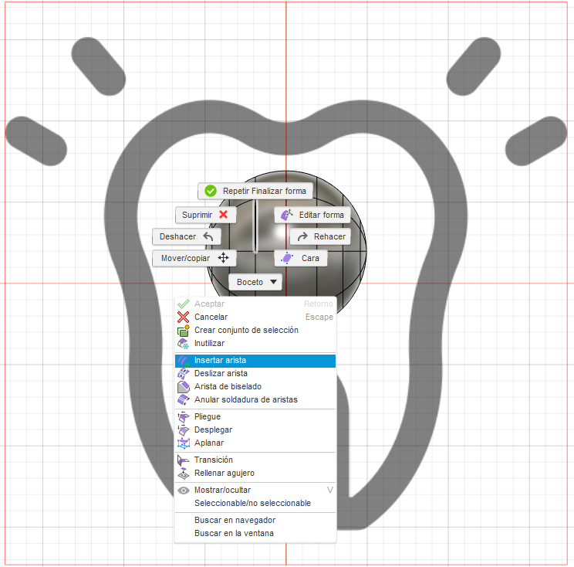Click the eye icon beside Mostrar/ocultar
Image resolution: width=574 pixels, height=567 pixels.
184,491
